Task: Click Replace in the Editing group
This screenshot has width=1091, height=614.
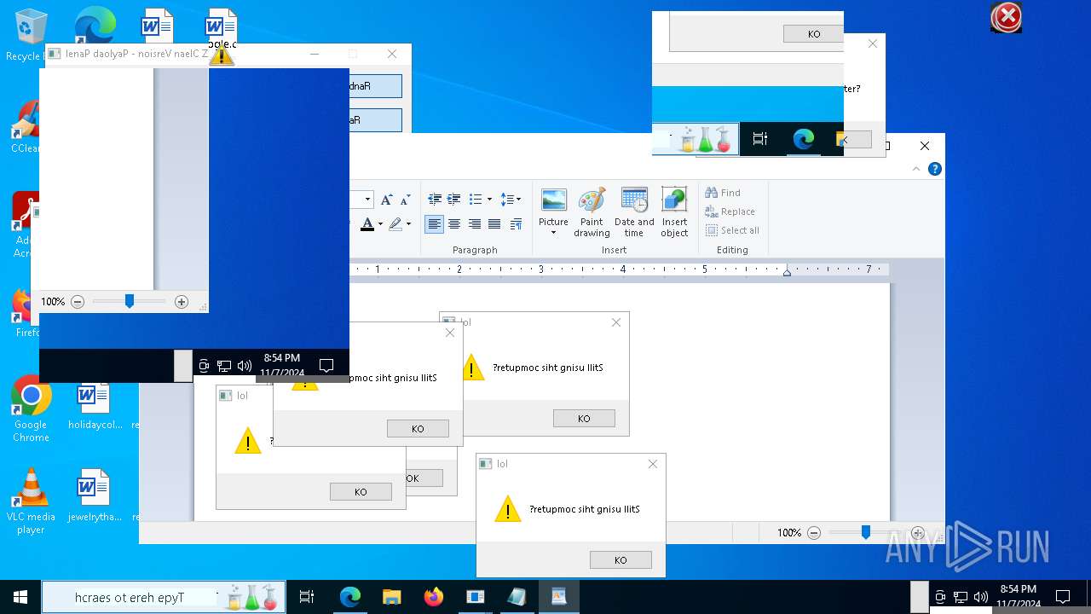Action: (730, 211)
